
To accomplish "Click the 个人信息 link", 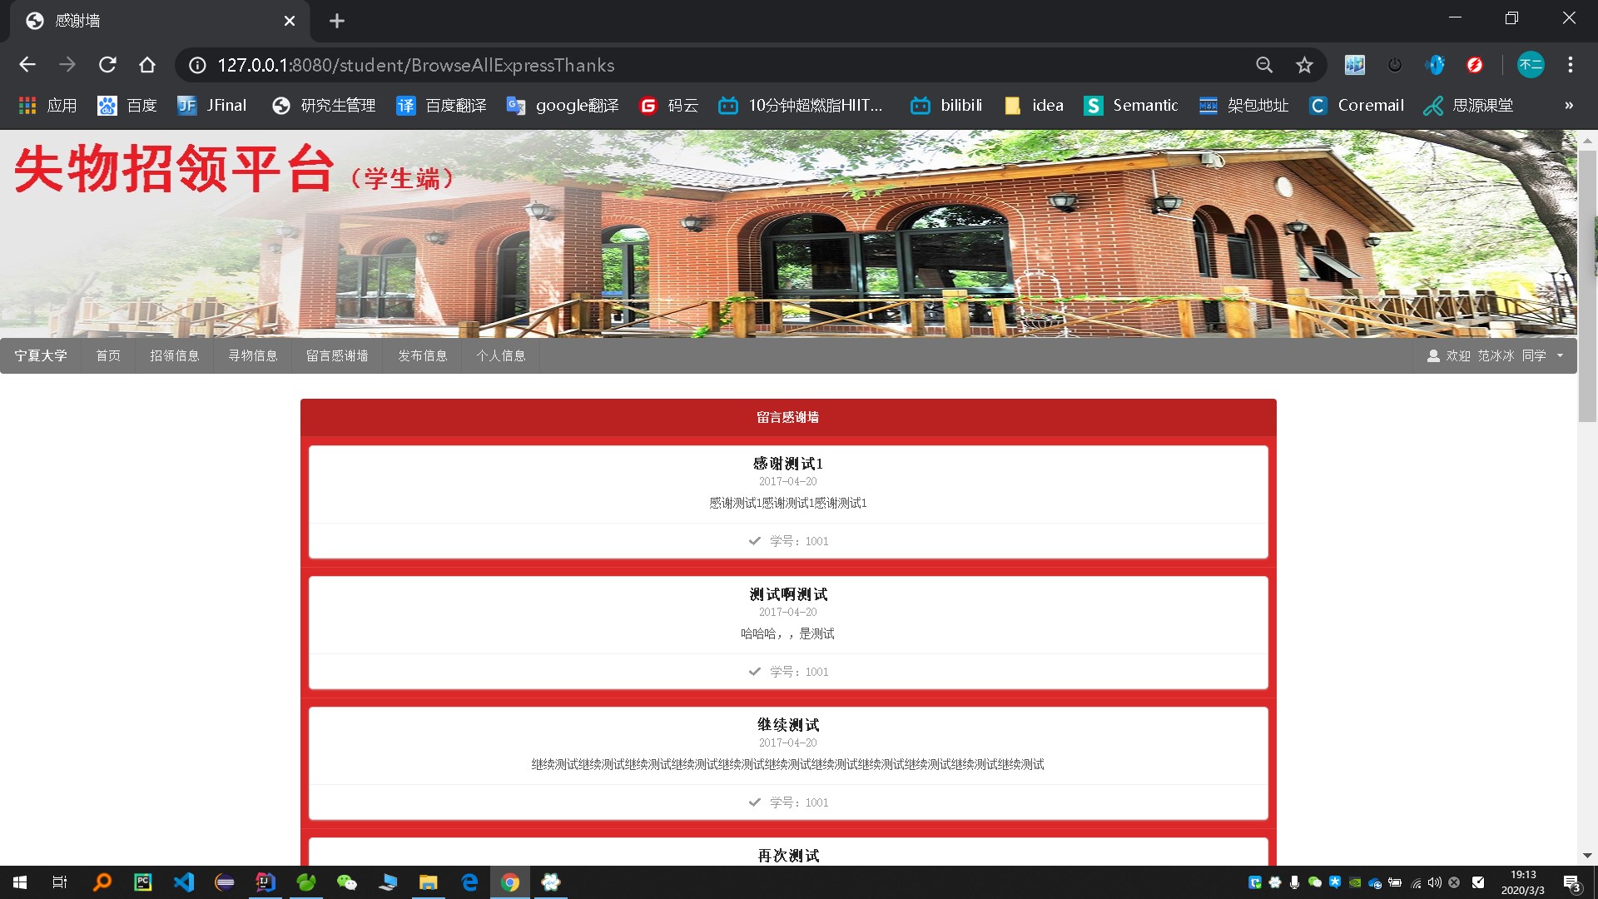I will pyautogui.click(x=500, y=355).
